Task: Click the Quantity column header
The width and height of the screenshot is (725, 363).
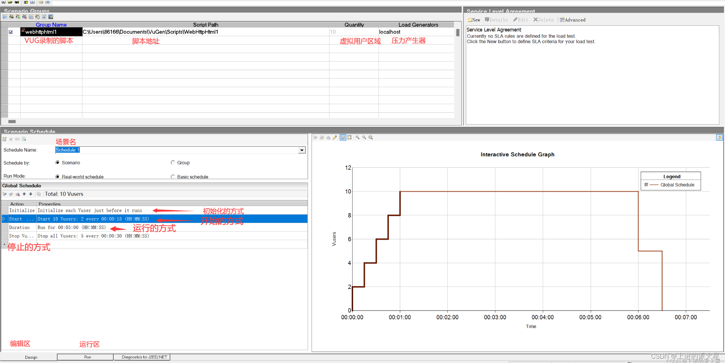Action: pyautogui.click(x=354, y=25)
